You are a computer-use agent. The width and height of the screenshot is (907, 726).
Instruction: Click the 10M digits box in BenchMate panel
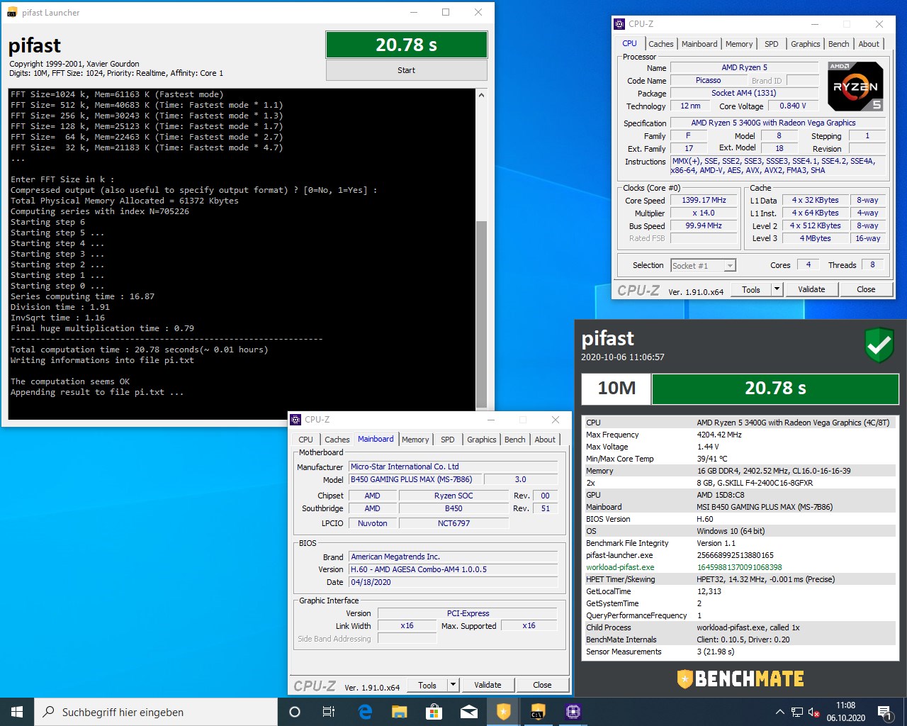[x=616, y=388]
